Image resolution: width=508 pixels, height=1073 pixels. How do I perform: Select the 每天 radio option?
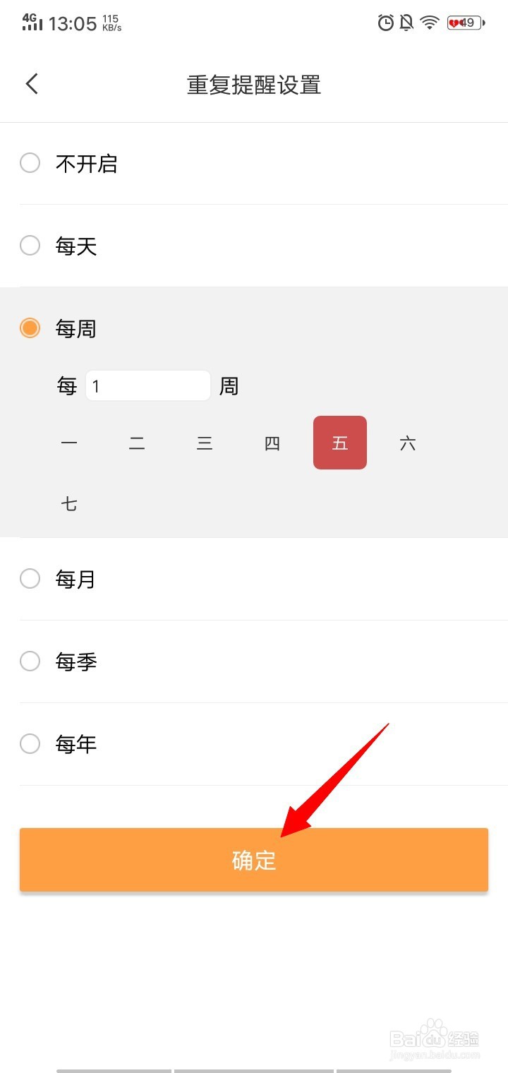click(x=254, y=246)
